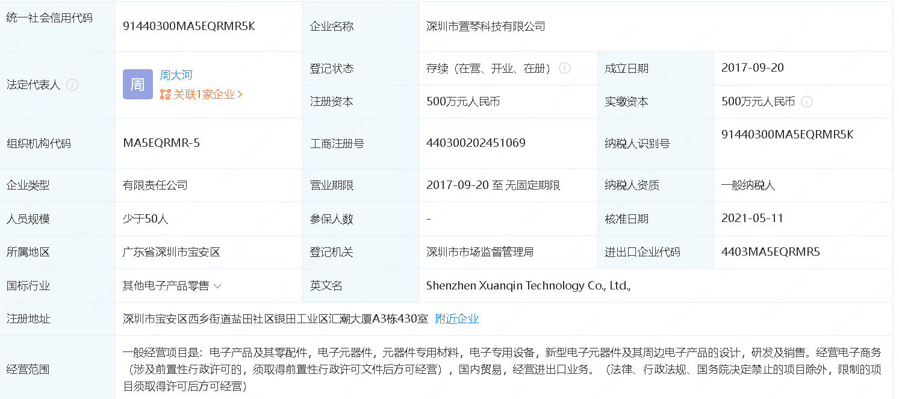Click import-export code 4403MA5EQRMR5
This screenshot has width=899, height=399.
click(x=771, y=252)
